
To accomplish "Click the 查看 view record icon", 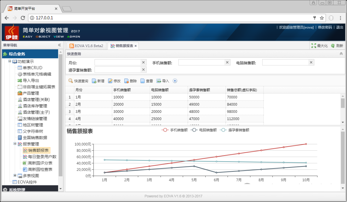I will pyautogui.click(x=143, y=81).
